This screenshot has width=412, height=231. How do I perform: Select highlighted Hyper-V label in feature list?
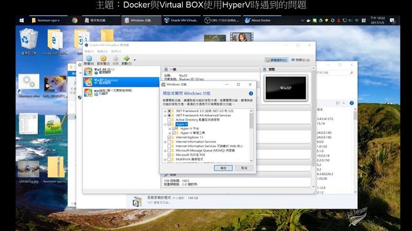click(182, 124)
